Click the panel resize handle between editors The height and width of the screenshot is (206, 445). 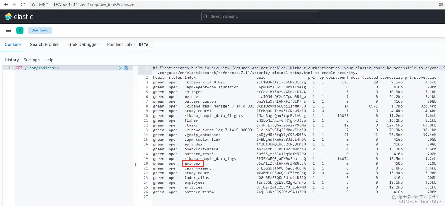pyautogui.click(x=135, y=165)
